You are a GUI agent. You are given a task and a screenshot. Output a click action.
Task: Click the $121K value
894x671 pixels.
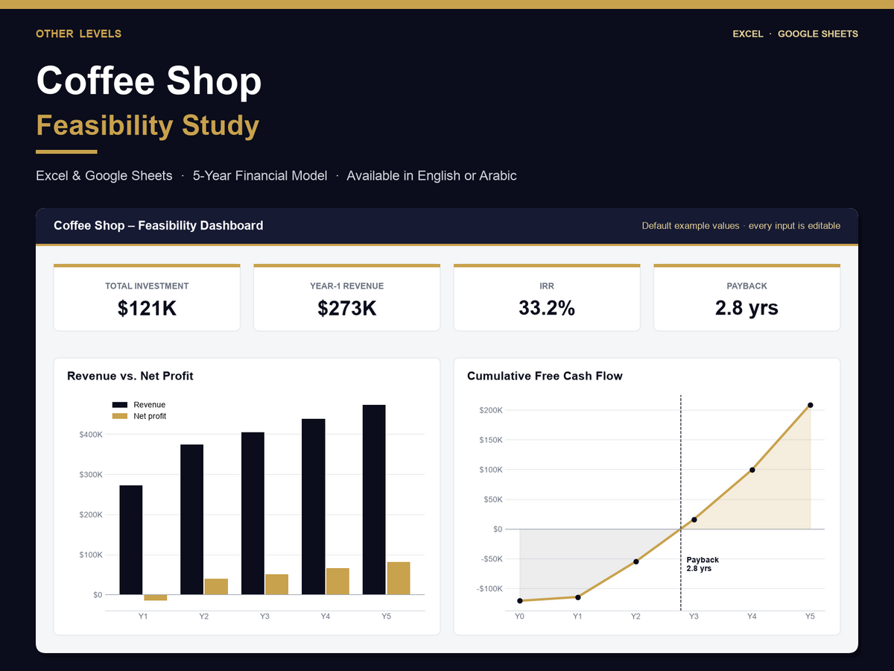point(147,308)
